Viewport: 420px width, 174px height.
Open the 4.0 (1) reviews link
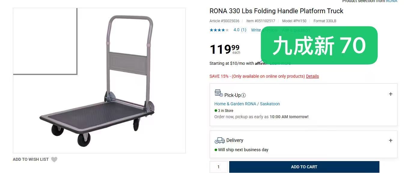[x=240, y=30]
